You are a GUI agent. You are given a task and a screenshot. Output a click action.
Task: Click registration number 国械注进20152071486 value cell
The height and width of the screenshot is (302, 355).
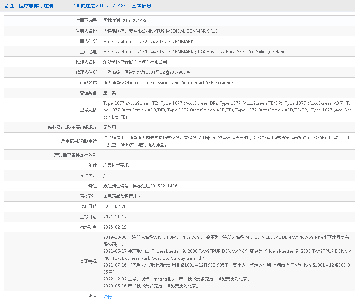point(125,21)
